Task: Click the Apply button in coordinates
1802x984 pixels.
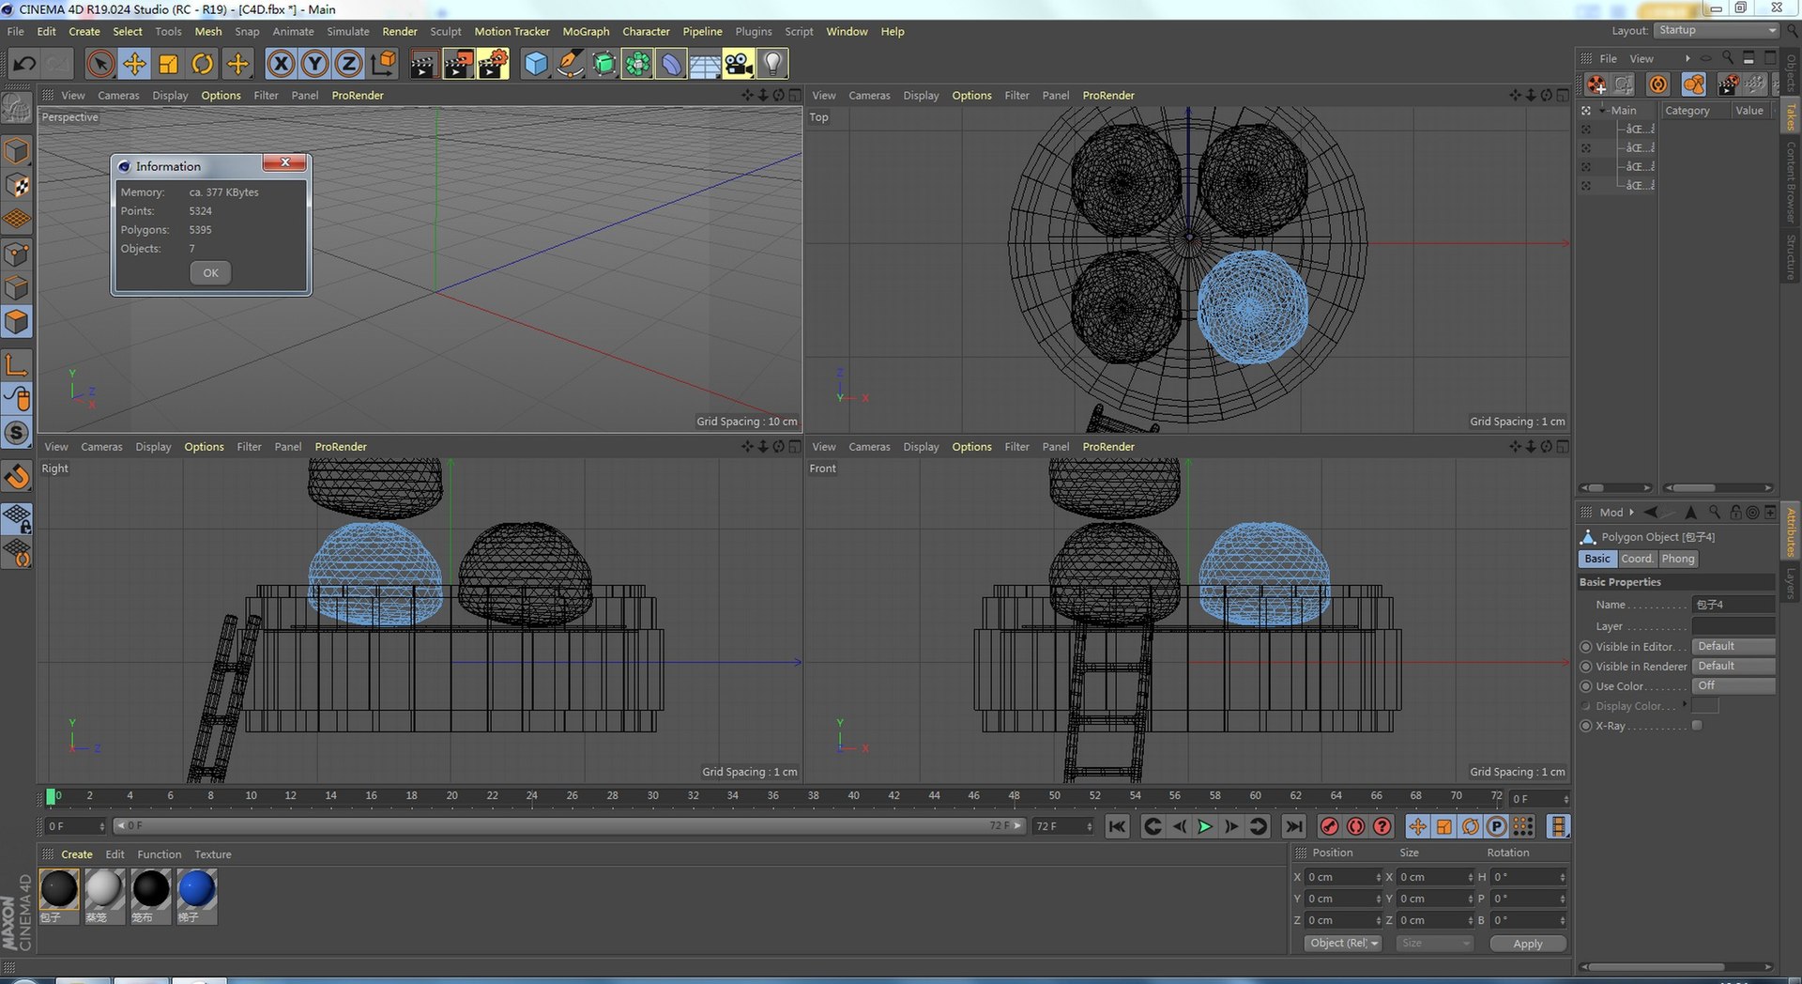Action: [1528, 944]
